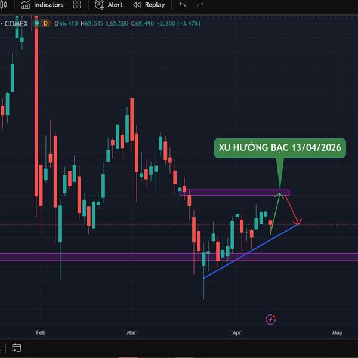Screen dimensions: 358x358
Task: Create a new Alert
Action: click(109, 5)
